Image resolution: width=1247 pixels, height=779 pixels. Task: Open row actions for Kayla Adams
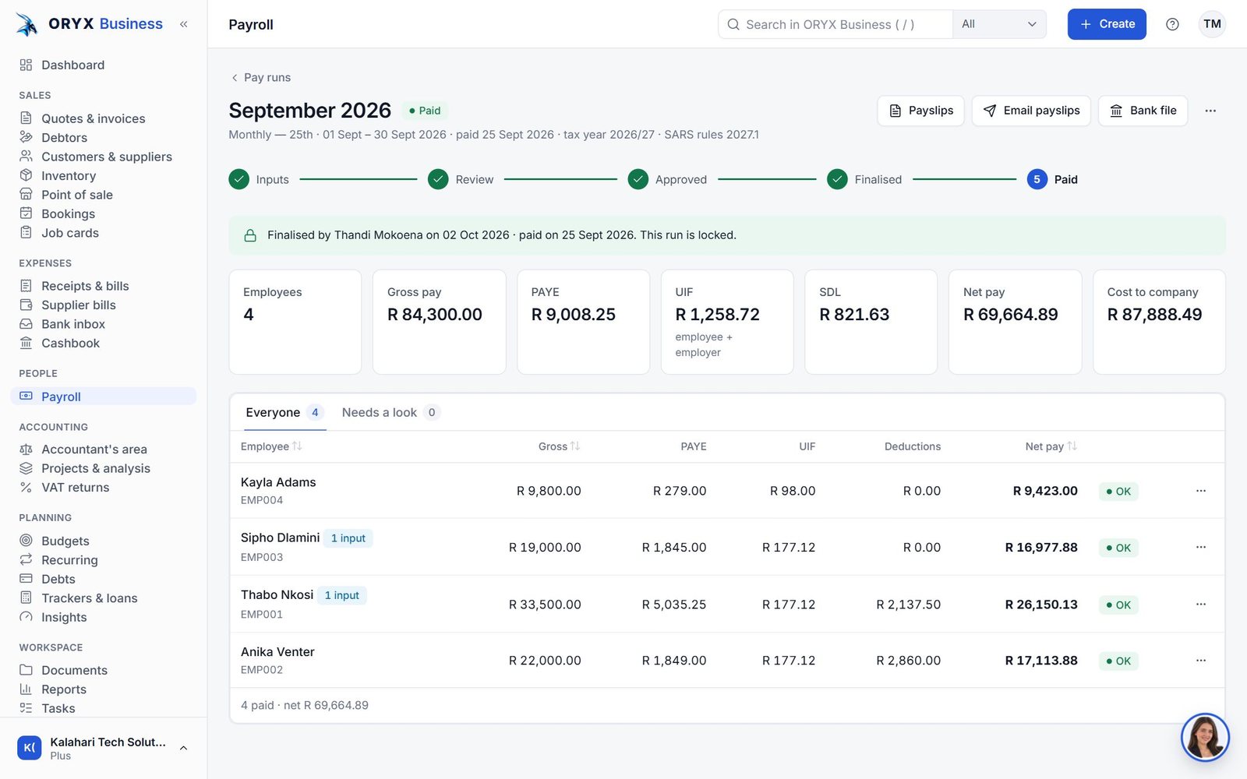click(x=1201, y=491)
